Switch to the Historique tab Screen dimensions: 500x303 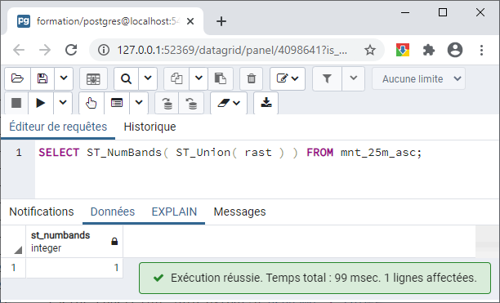point(150,127)
